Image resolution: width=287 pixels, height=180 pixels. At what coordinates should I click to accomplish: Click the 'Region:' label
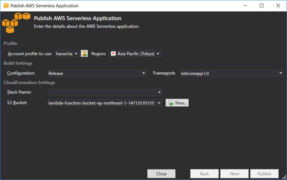click(x=98, y=54)
